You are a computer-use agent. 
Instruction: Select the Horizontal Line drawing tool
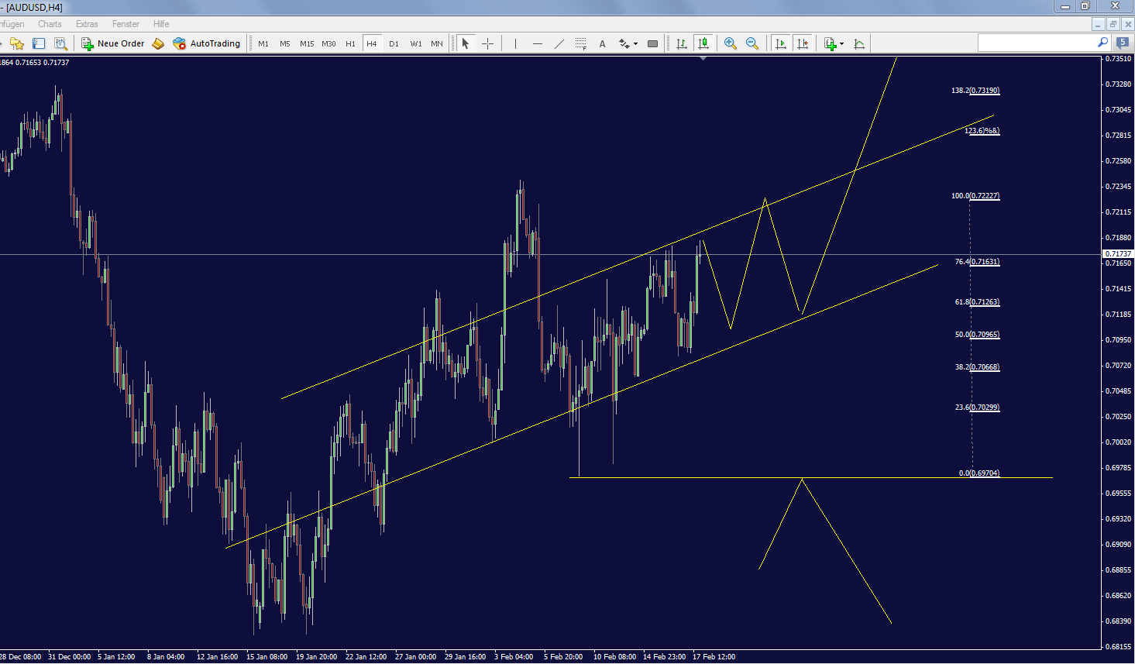538,43
